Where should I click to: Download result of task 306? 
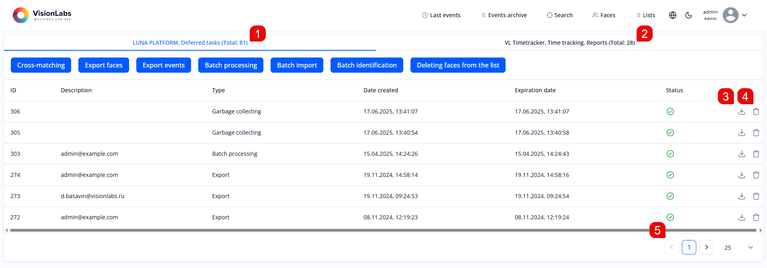pos(741,111)
